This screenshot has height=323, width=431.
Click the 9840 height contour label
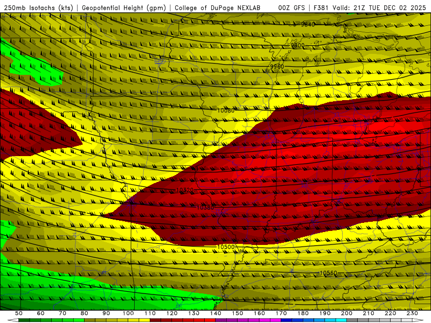pos(308,25)
